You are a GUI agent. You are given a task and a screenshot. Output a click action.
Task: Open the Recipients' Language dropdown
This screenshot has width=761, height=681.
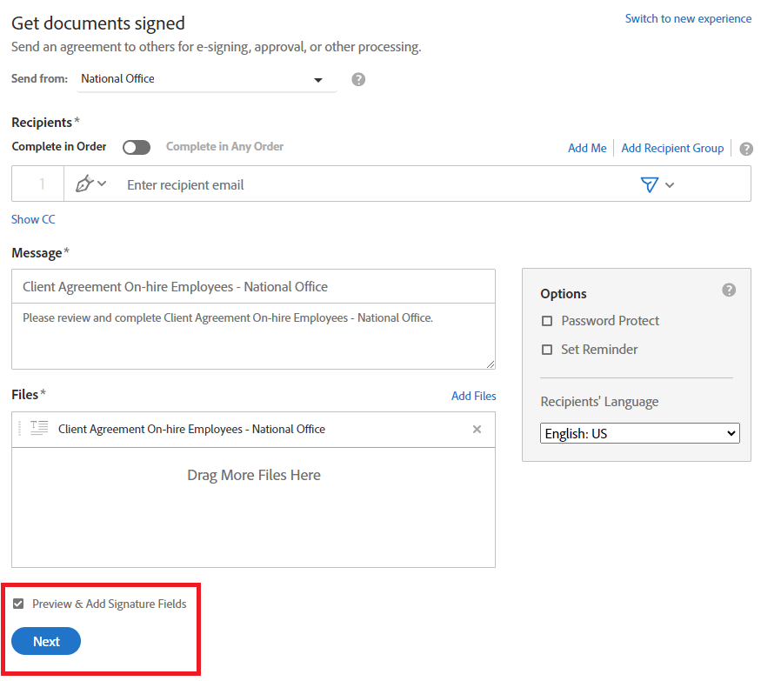(639, 433)
